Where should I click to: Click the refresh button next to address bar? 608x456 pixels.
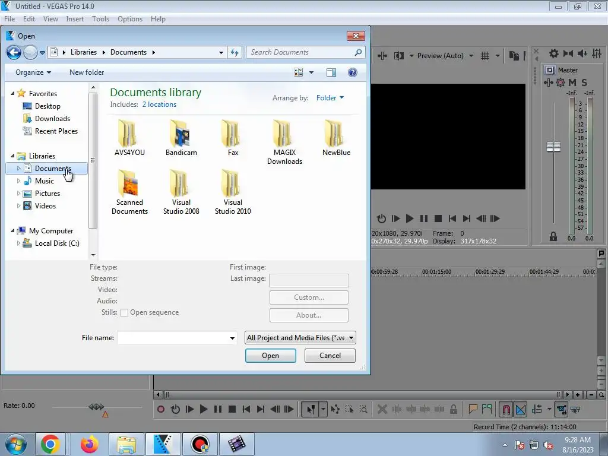pyautogui.click(x=235, y=52)
